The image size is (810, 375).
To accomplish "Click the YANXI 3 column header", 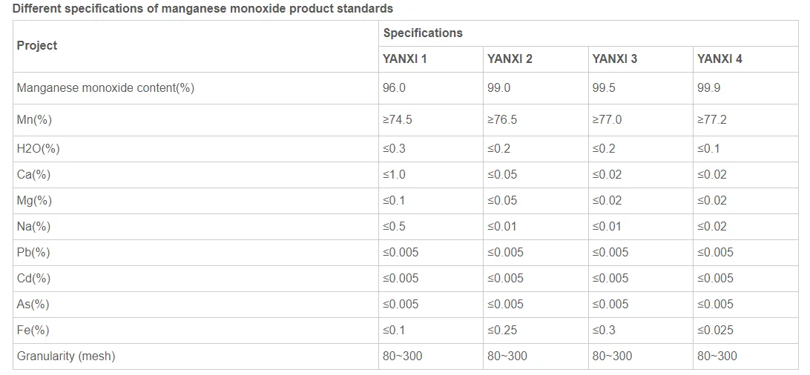I will tap(614, 59).
